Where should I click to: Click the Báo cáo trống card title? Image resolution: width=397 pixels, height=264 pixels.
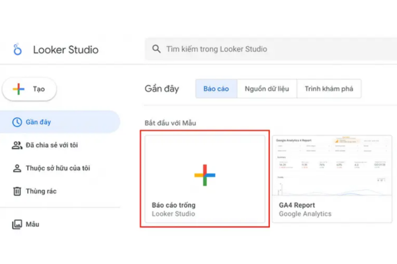[x=173, y=205]
